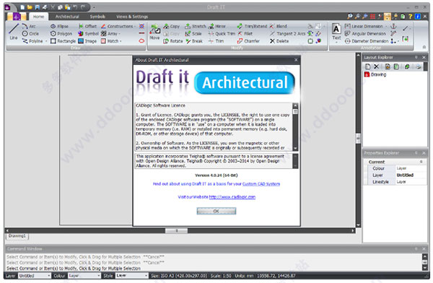
Task: Click the horizontal scrollbar thumb below drawing
Action: (x=176, y=230)
